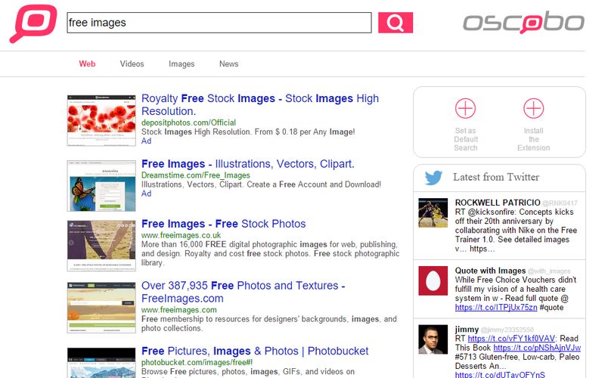
Task: Click Set as Default Search label
Action: [x=466, y=139]
